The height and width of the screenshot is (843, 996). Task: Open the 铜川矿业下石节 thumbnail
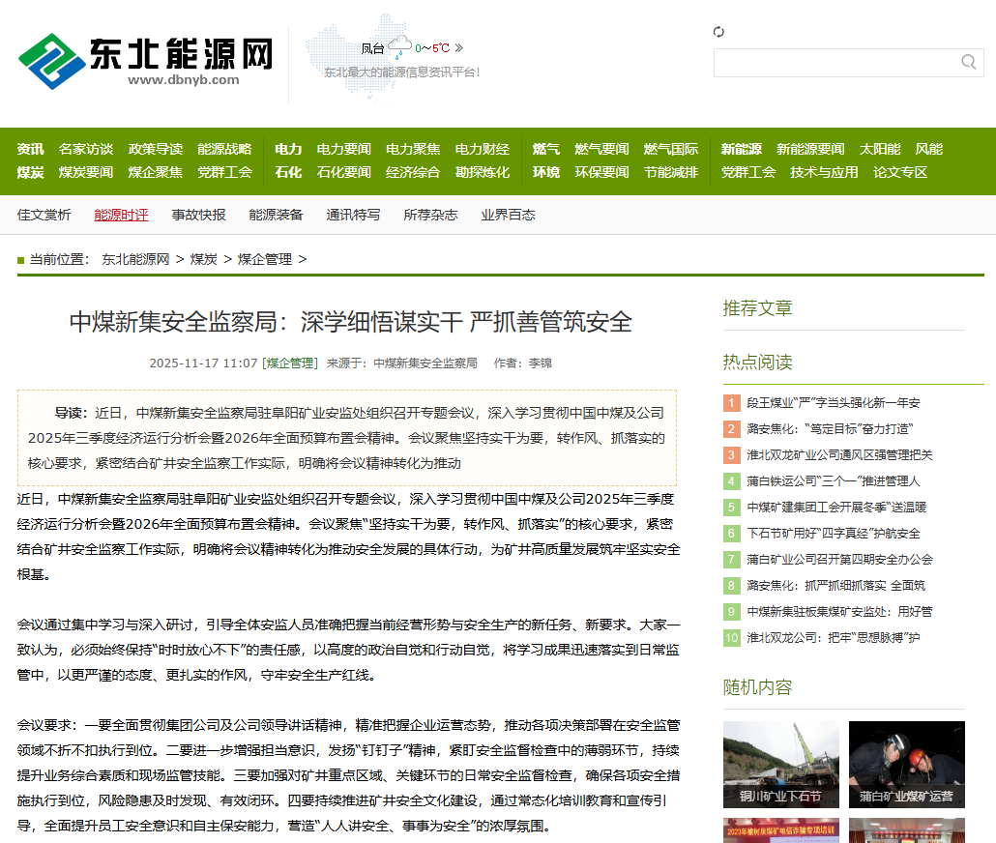pyautogui.click(x=781, y=764)
